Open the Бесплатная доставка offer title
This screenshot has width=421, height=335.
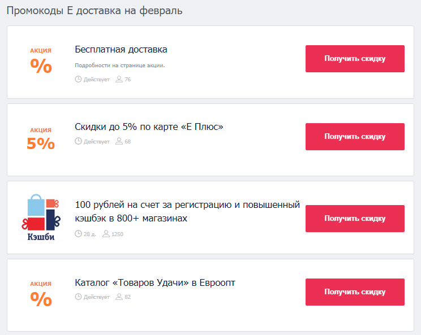121,50
